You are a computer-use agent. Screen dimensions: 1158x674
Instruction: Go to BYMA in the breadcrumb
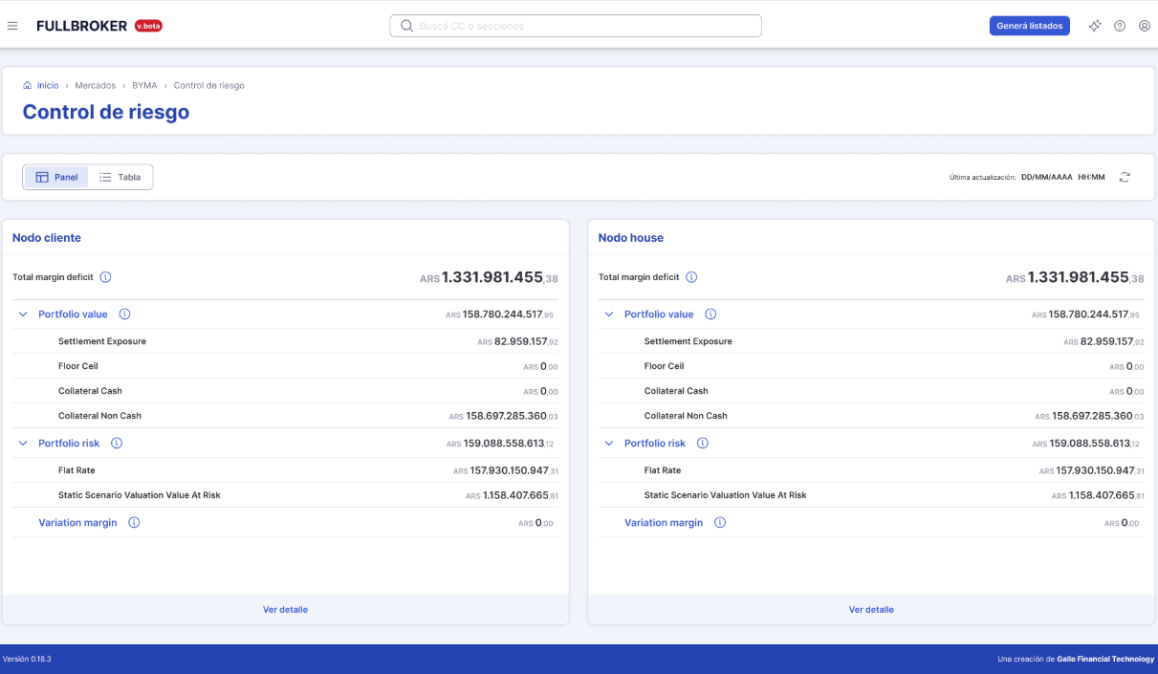(144, 85)
